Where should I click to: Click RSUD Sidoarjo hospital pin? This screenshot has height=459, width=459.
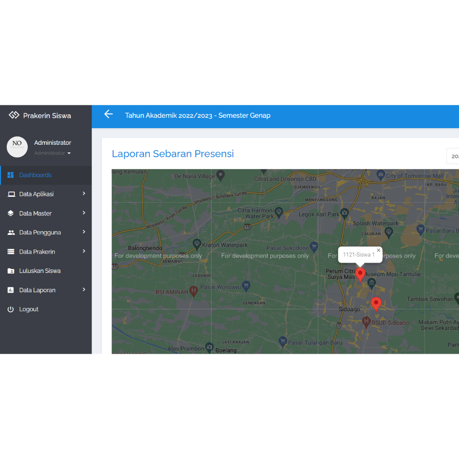tap(366, 322)
